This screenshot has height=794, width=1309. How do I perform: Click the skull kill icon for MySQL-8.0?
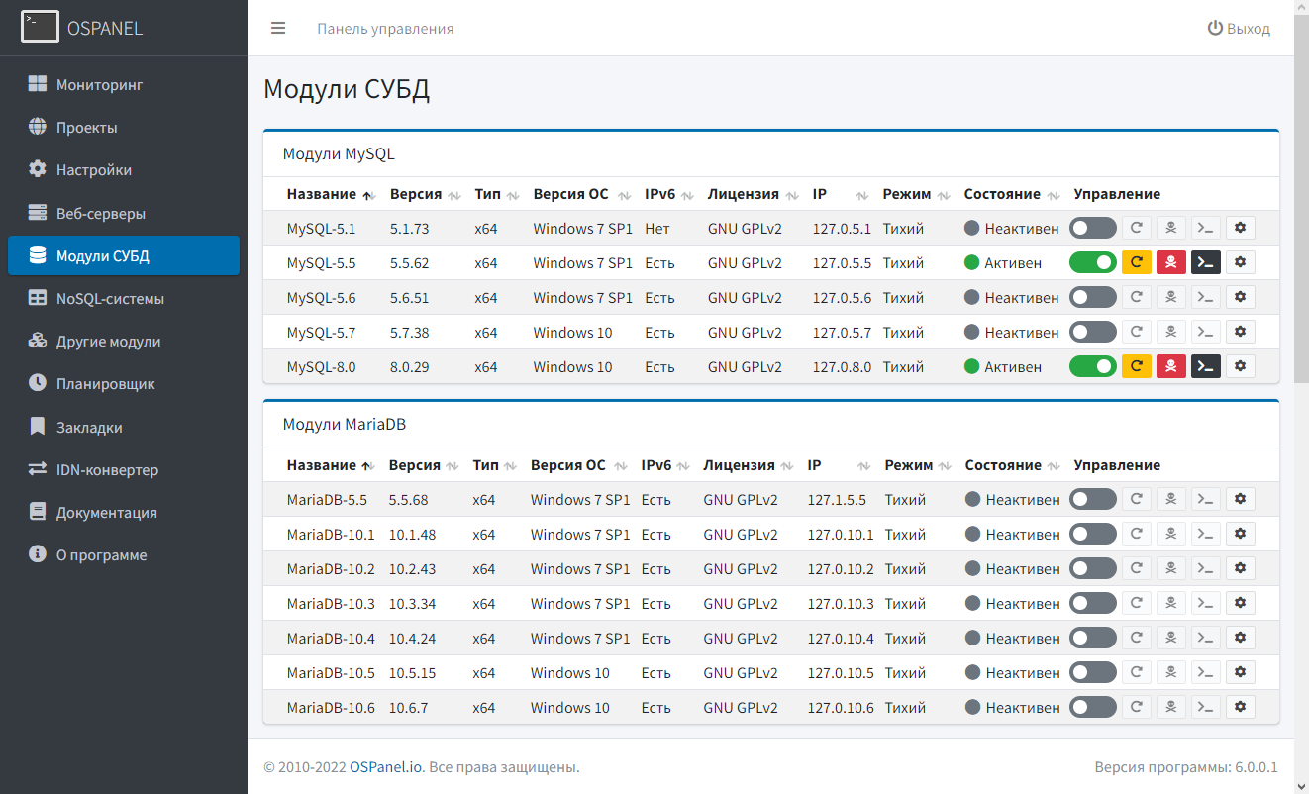(x=1171, y=366)
